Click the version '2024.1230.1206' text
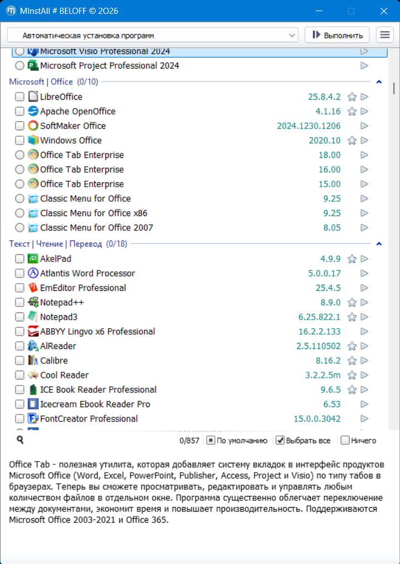400x564 pixels. pyautogui.click(x=309, y=126)
